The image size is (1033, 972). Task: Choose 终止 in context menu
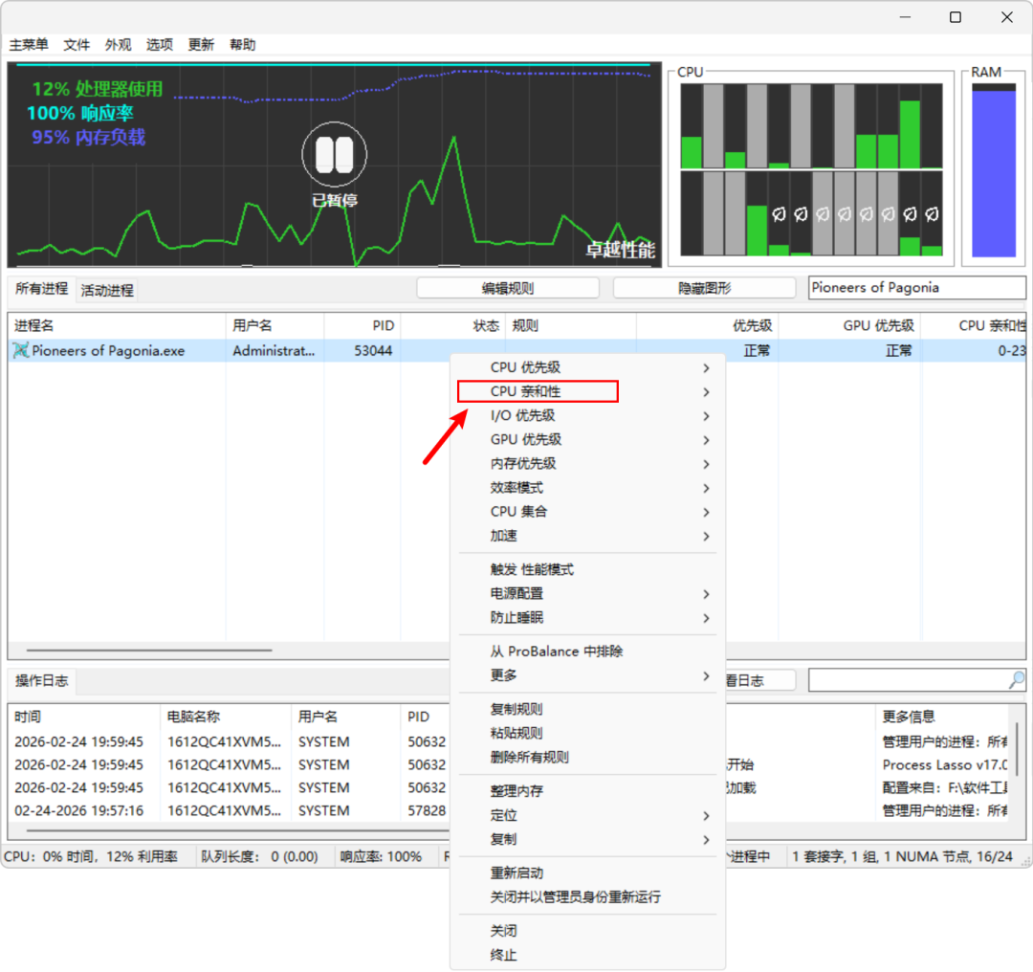point(587,955)
